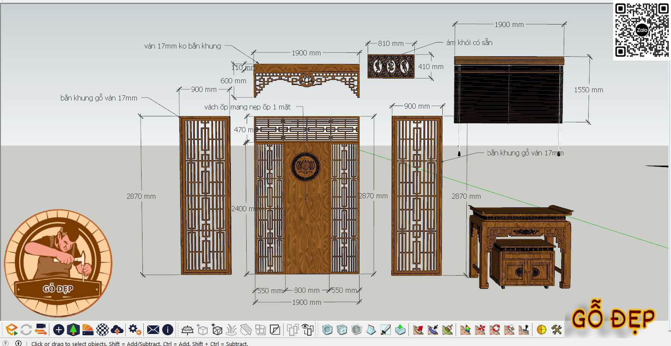Select the black stamp terrain tool
671x346 pixels.
click(x=524, y=330)
